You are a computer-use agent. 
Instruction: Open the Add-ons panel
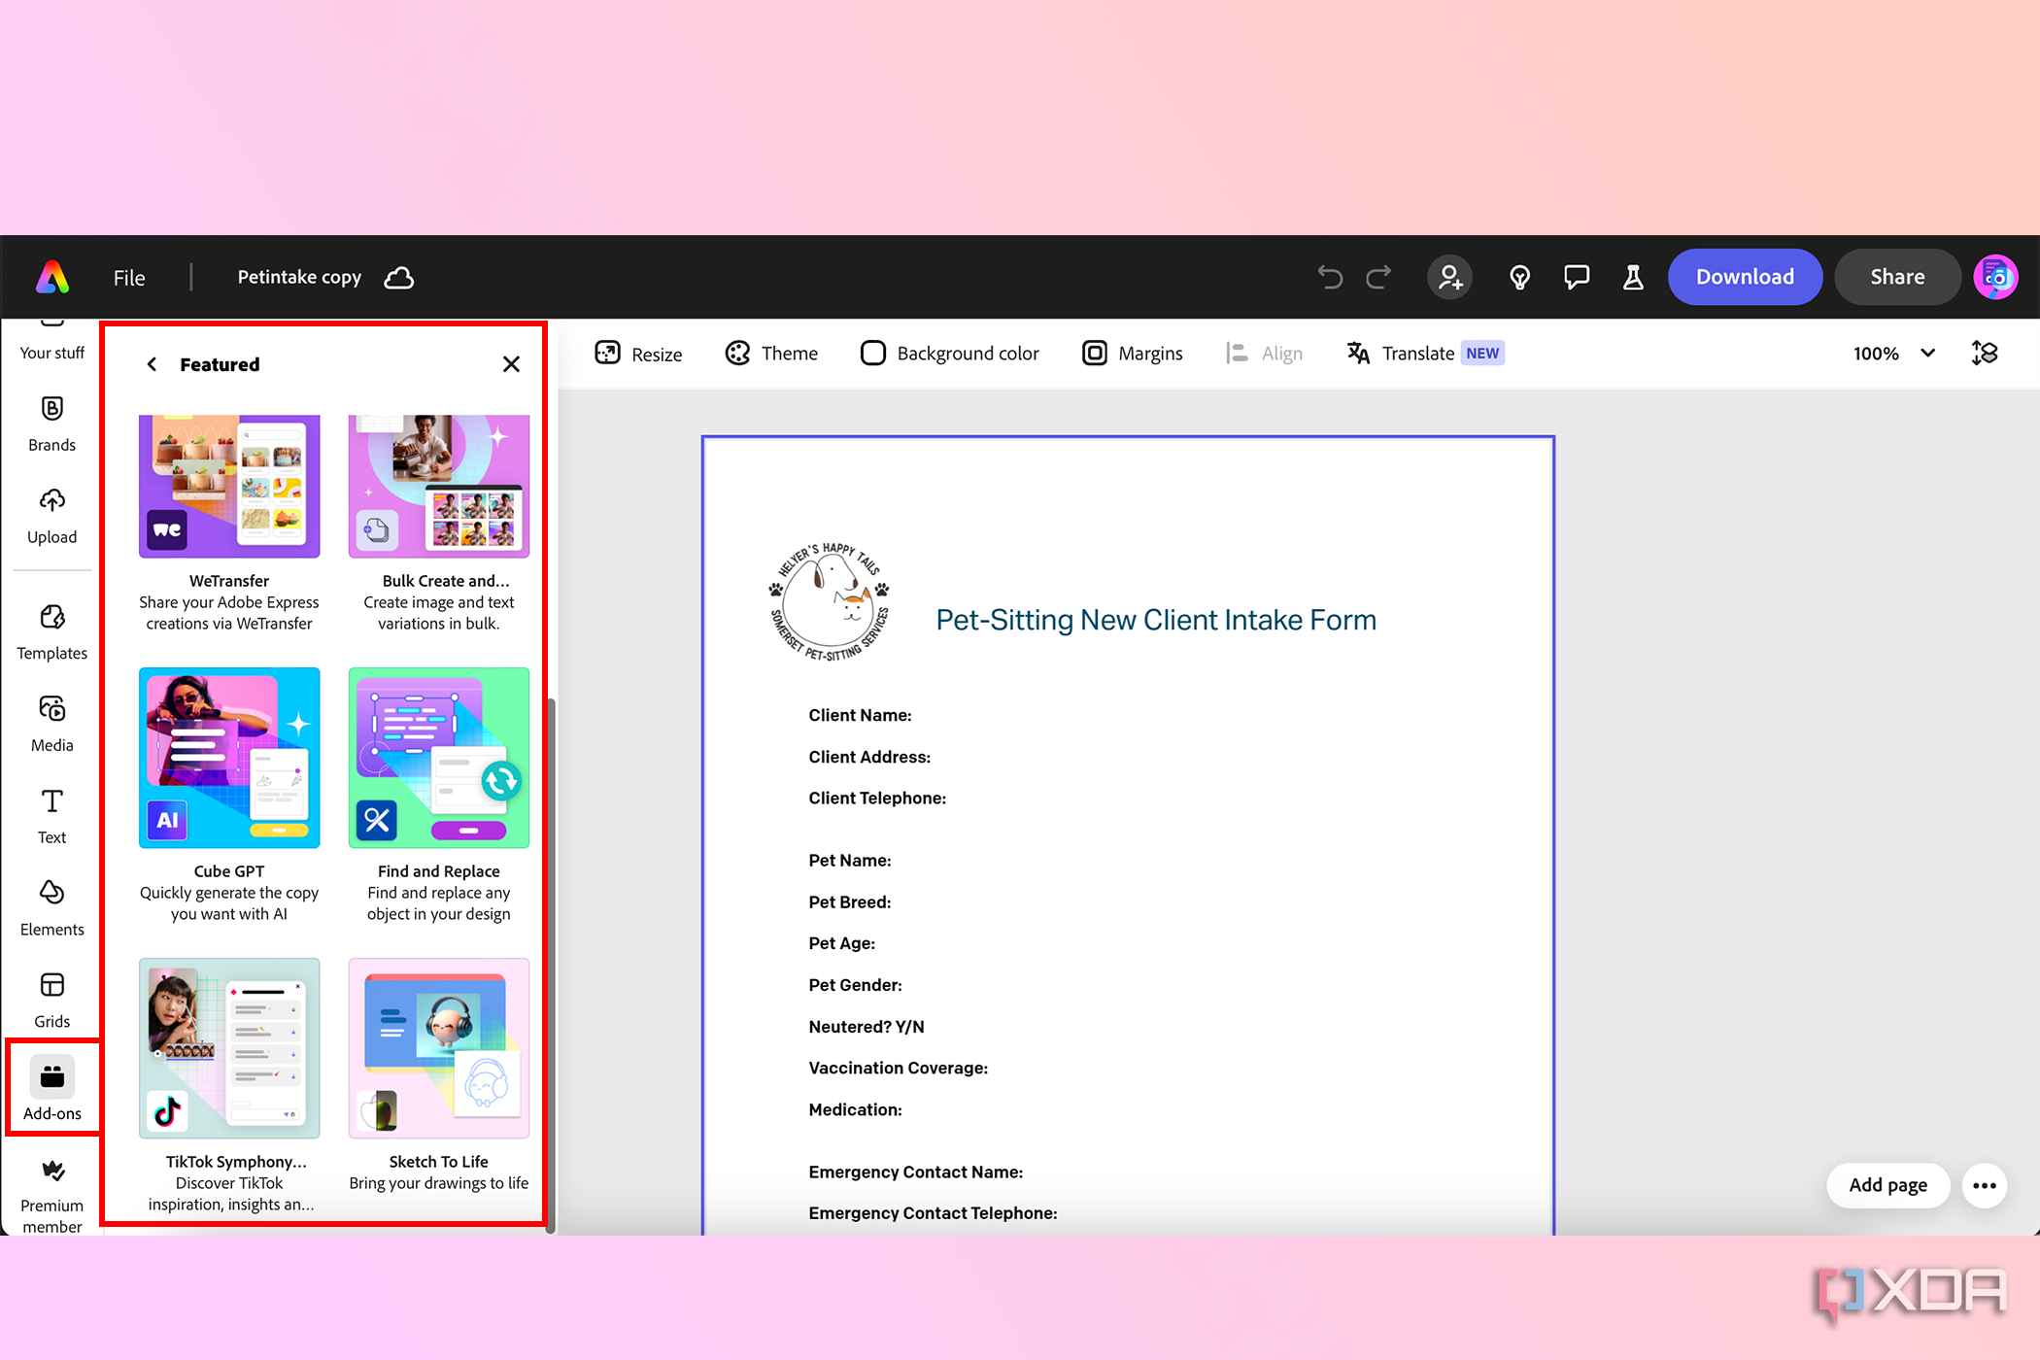click(52, 1089)
